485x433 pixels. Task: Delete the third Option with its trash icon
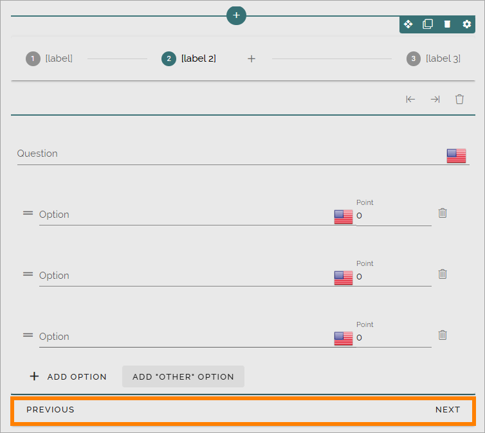click(443, 335)
